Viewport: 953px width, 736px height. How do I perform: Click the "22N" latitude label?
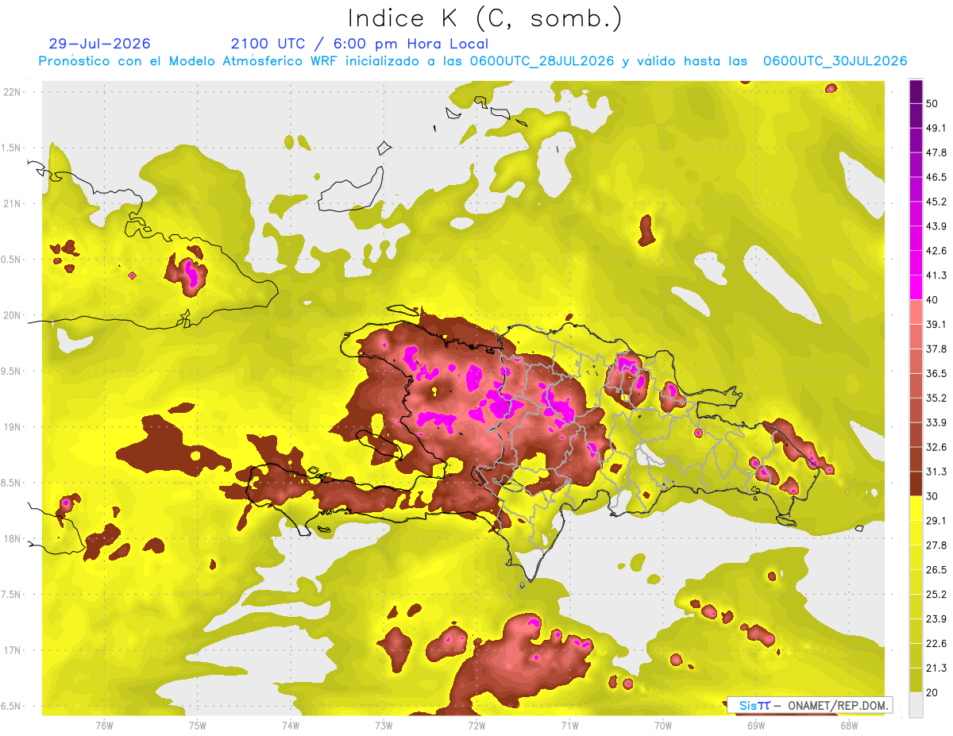(x=12, y=92)
